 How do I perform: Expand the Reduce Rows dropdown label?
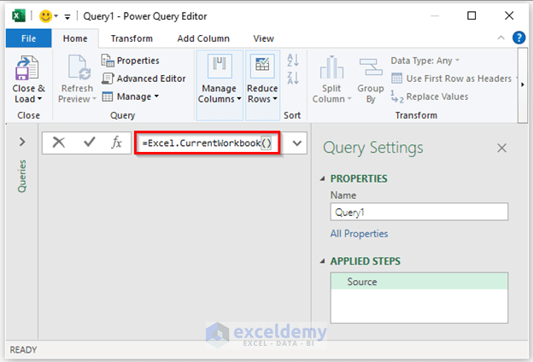tap(262, 94)
